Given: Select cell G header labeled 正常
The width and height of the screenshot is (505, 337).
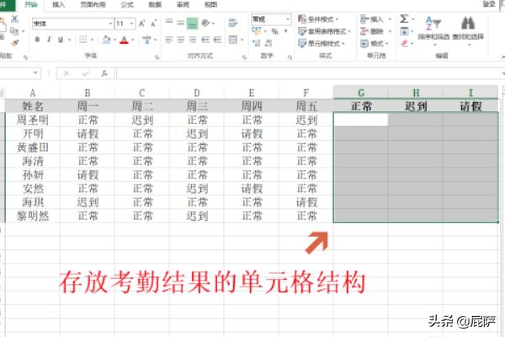Looking at the screenshot, I should 360,106.
